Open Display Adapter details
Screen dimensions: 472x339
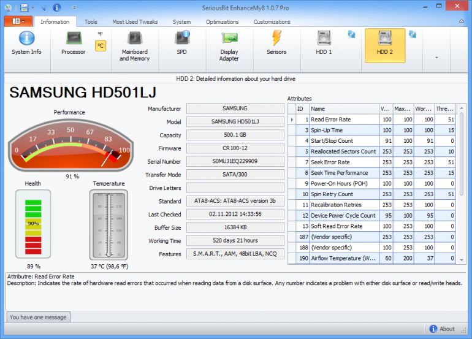pyautogui.click(x=229, y=47)
